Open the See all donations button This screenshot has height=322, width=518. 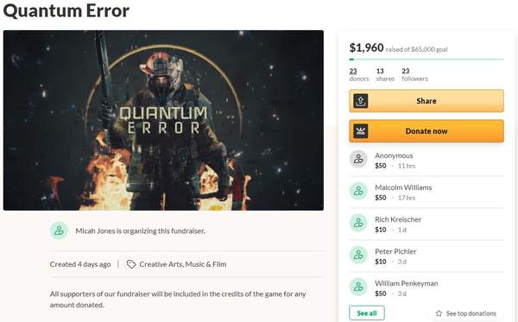367,313
